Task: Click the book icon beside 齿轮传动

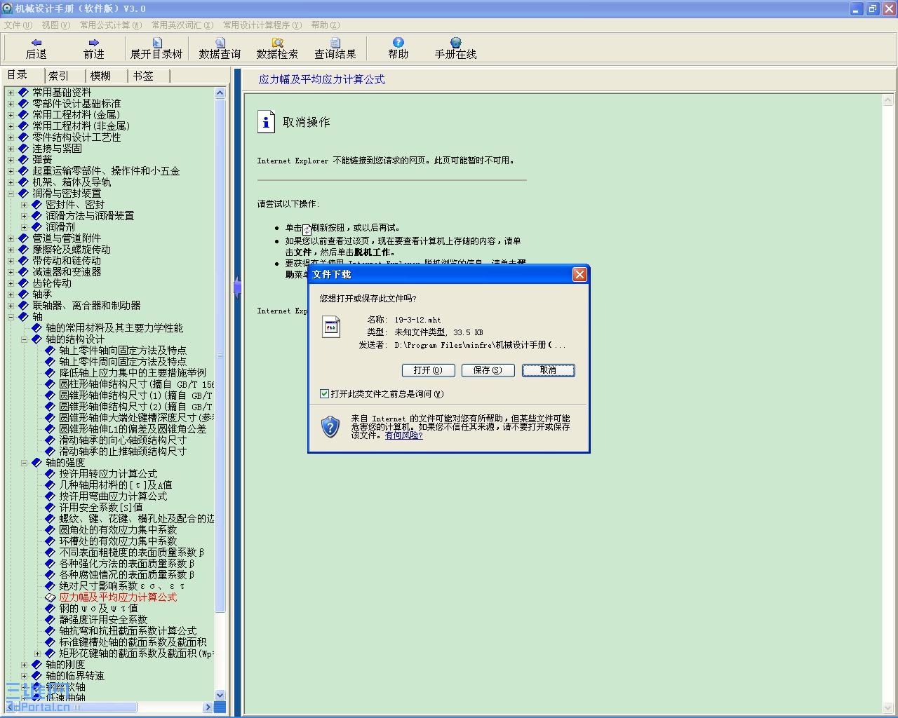Action: pos(23,283)
